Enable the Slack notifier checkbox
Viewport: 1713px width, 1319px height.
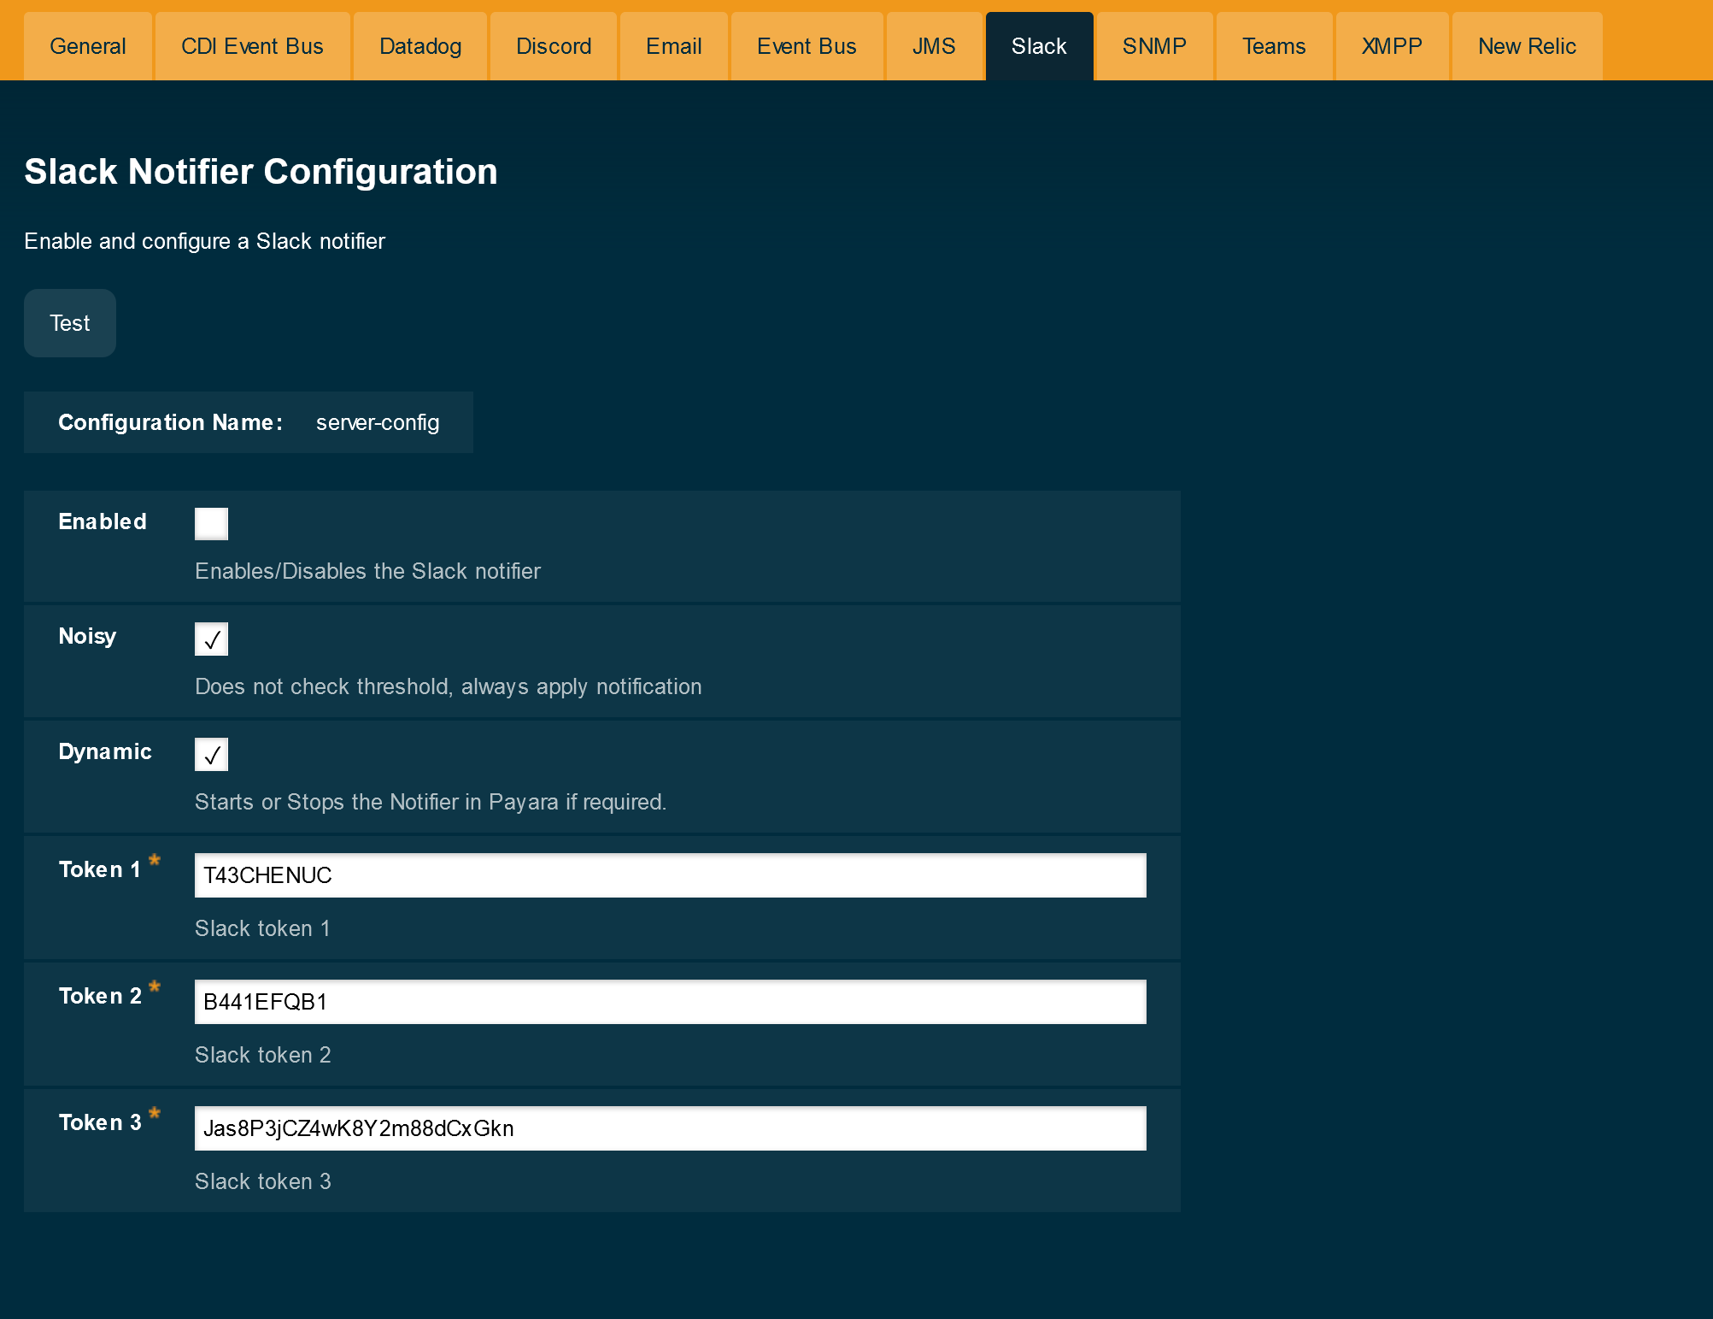click(212, 525)
